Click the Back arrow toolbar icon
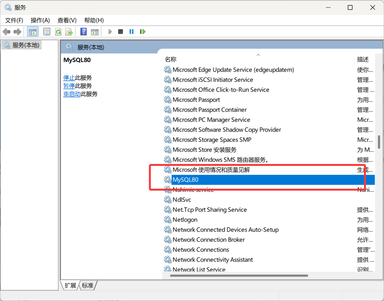This screenshot has width=384, height=301. 7,32
